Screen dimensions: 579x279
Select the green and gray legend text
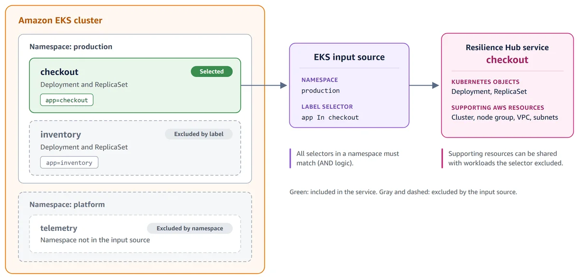403,192
